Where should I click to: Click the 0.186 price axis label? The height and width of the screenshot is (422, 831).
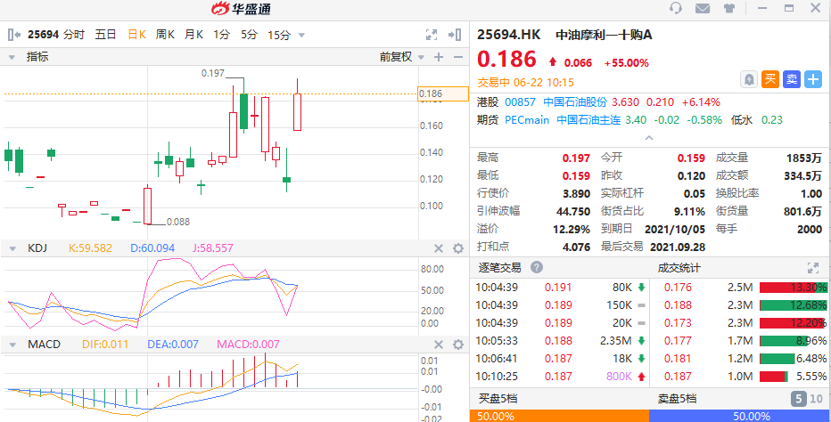click(x=443, y=94)
